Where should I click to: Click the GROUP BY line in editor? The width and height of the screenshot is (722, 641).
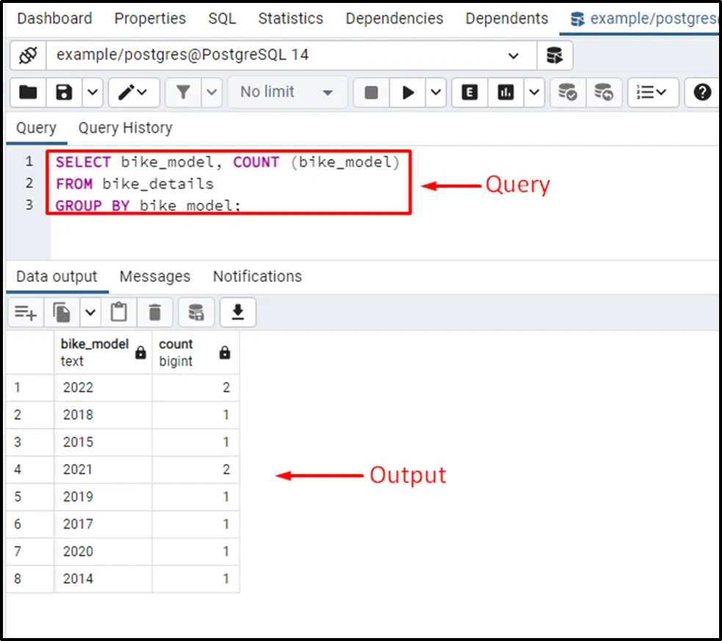click(x=148, y=206)
